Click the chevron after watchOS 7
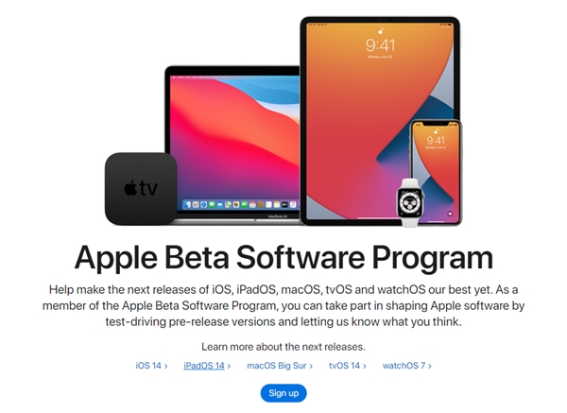This screenshot has width=567, height=413. pos(430,366)
